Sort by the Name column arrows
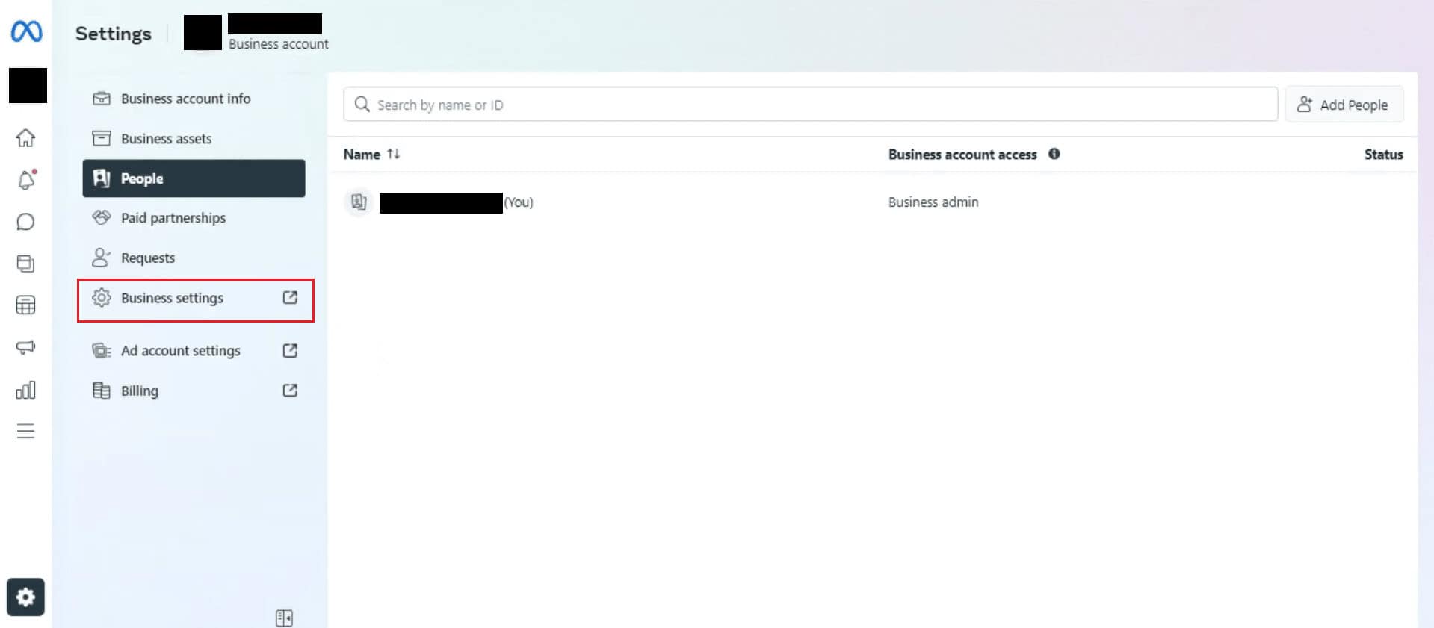Viewport: 1434px width, 628px height. point(393,154)
